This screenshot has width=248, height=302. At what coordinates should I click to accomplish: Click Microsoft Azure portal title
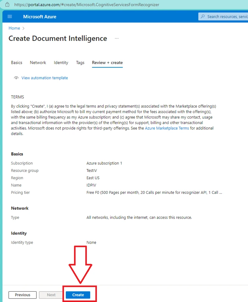(40, 17)
